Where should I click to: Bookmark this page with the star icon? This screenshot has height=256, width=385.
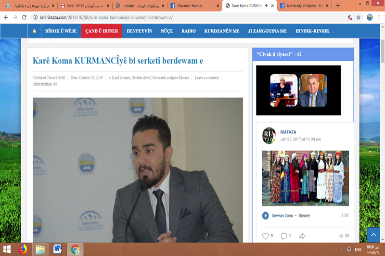click(x=359, y=17)
